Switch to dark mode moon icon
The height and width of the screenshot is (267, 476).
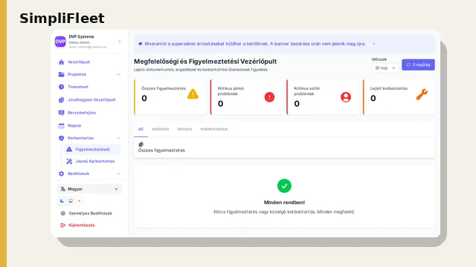click(x=62, y=201)
